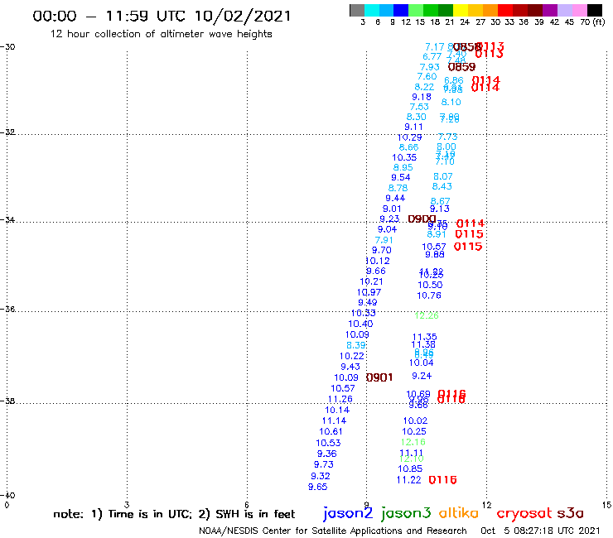Image resolution: width=613 pixels, height=538 pixels.
Task: Click longitude axis label '15'
Action: (606, 505)
